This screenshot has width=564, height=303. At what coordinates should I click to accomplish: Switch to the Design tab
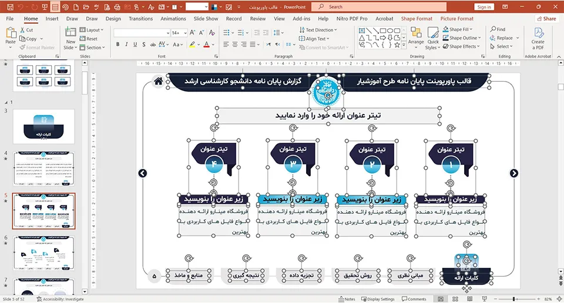point(113,19)
